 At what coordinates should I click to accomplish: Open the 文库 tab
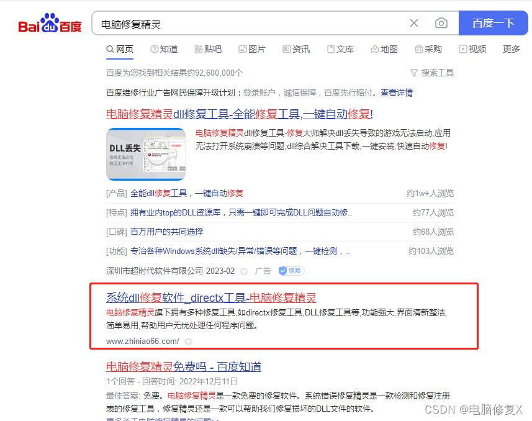click(340, 49)
